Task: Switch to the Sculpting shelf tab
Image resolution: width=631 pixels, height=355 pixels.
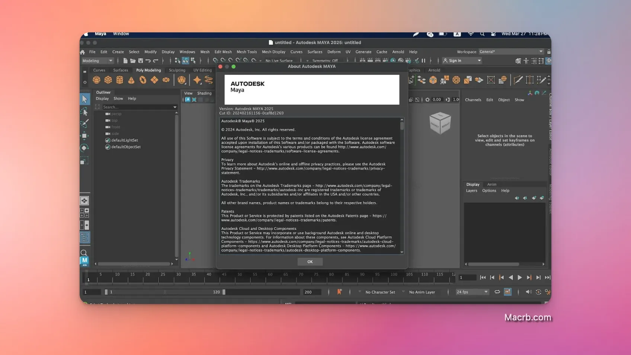Action: click(x=177, y=70)
